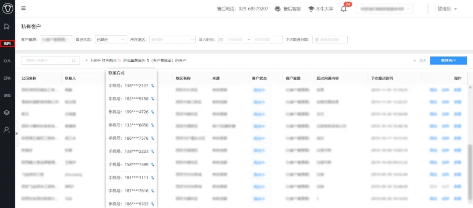The height and width of the screenshot is (208, 473).
Task: Click 售后客服 link text
Action: pos(292,9)
